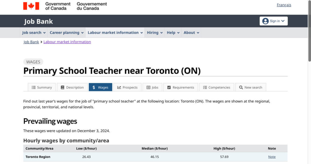This screenshot has width=311, height=164.
Task: Click the Low ($/hour) column header
Action: click(86, 148)
